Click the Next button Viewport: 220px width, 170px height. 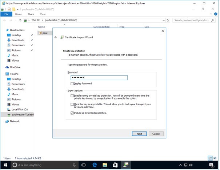pos(139,134)
